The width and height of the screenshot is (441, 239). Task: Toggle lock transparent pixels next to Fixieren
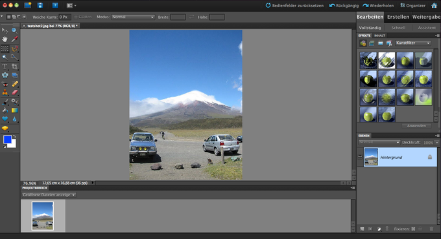(413, 229)
